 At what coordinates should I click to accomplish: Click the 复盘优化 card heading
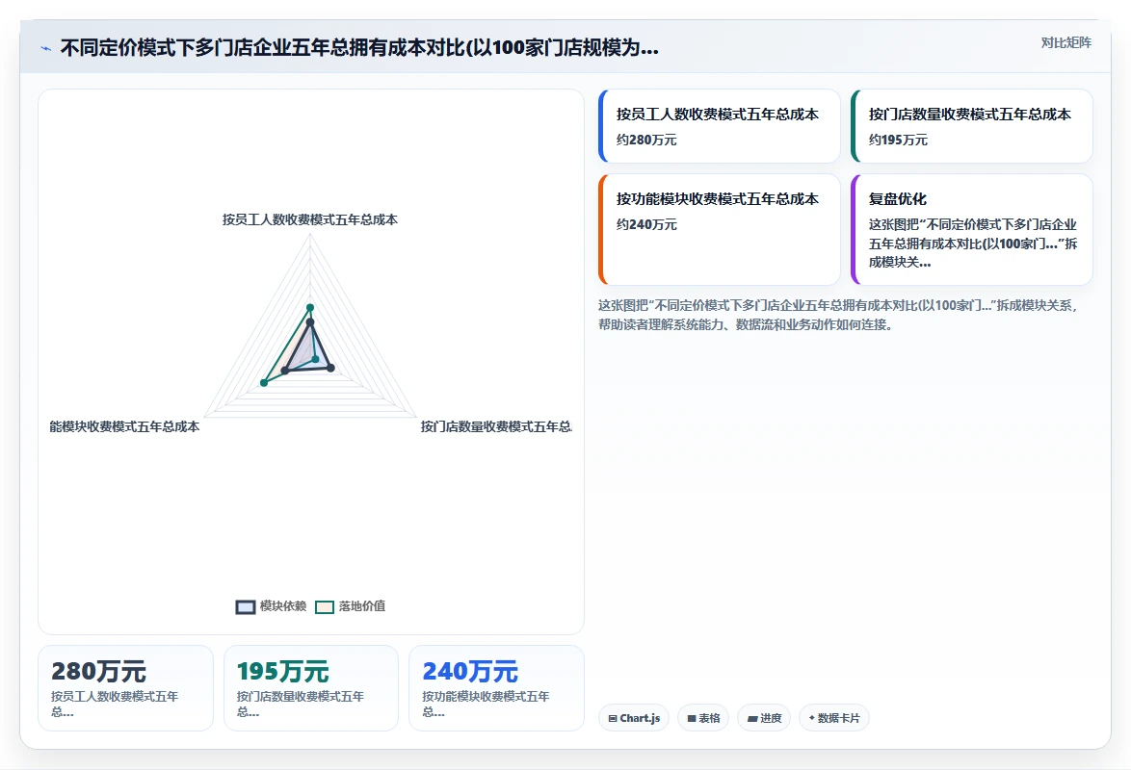pyautogui.click(x=897, y=199)
